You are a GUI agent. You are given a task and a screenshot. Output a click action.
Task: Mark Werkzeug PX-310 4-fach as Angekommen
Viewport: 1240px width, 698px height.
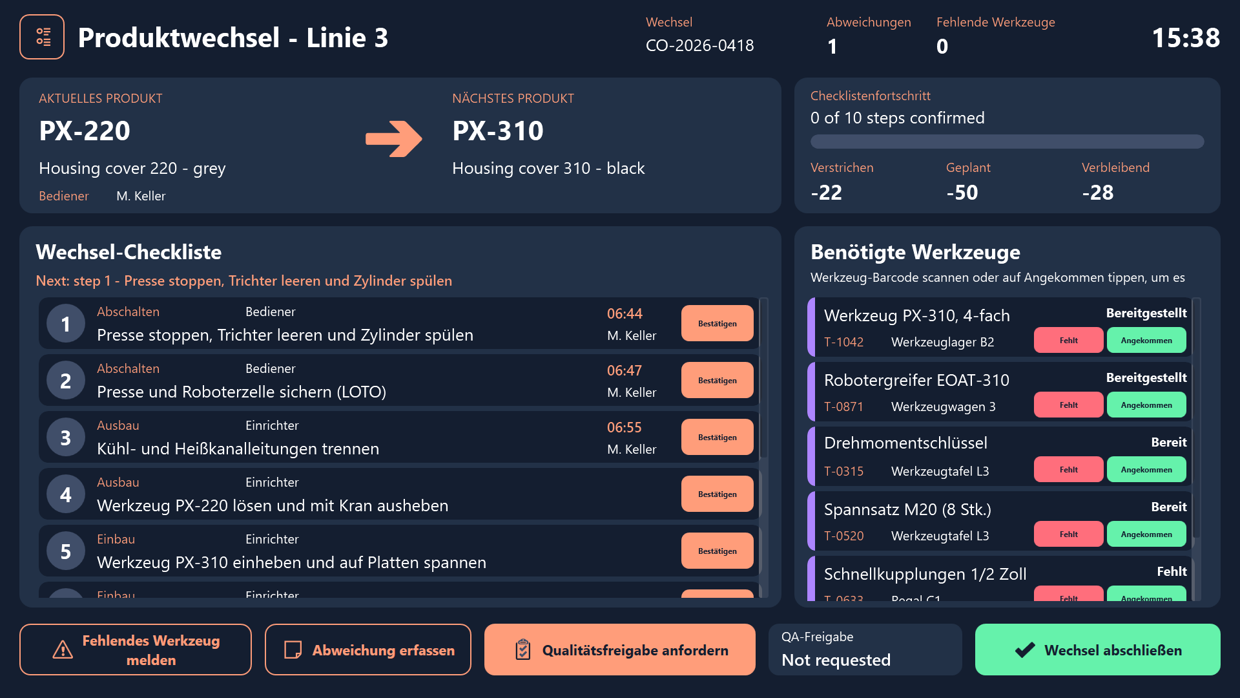[1146, 340]
